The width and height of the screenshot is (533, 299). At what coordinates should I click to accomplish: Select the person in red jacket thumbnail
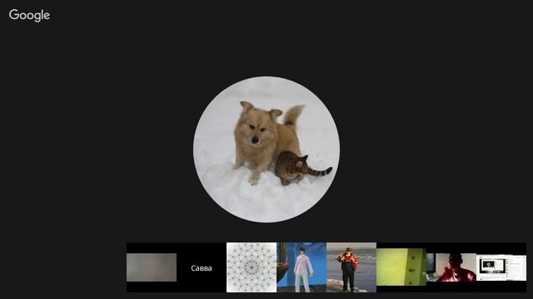tap(351, 267)
